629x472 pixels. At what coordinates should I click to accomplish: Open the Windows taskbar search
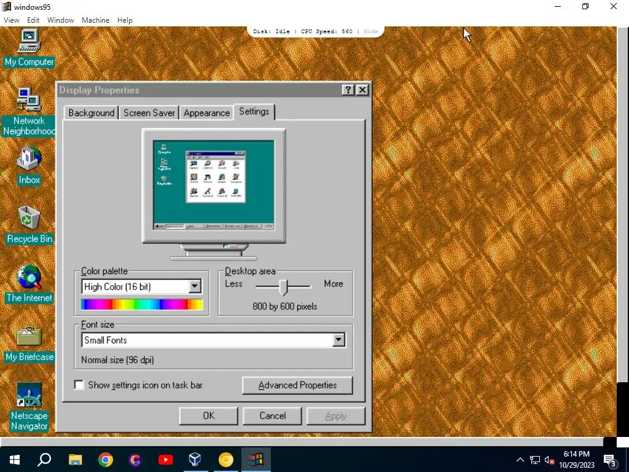44,459
